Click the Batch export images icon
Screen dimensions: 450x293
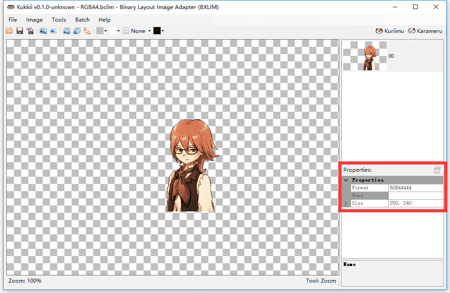pos(67,31)
